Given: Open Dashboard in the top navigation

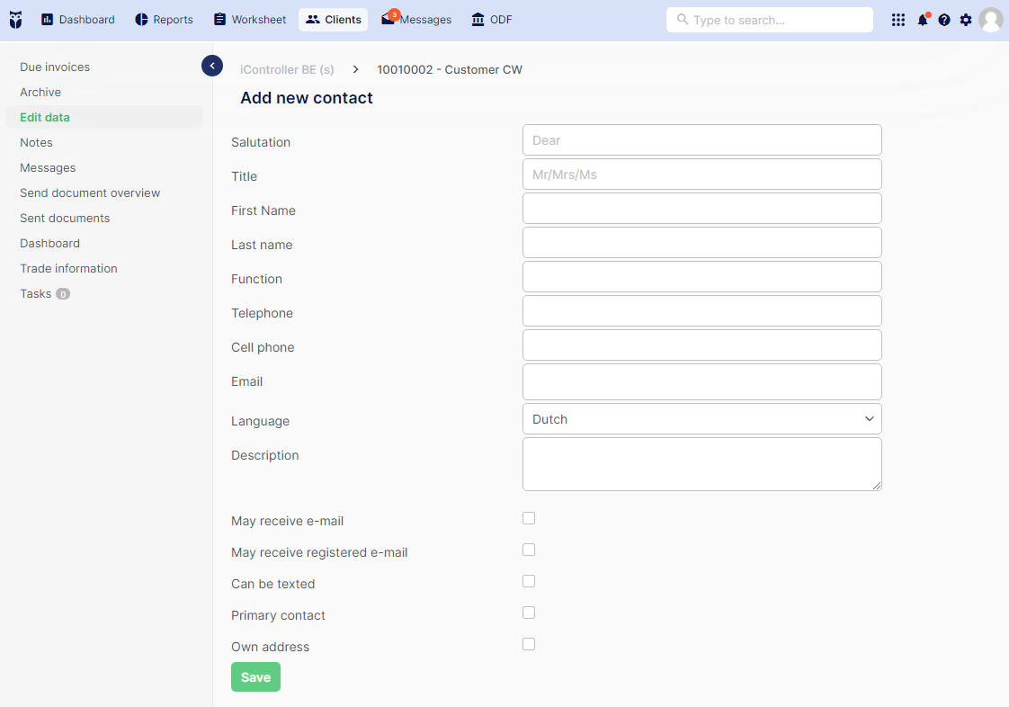Looking at the screenshot, I should (78, 19).
